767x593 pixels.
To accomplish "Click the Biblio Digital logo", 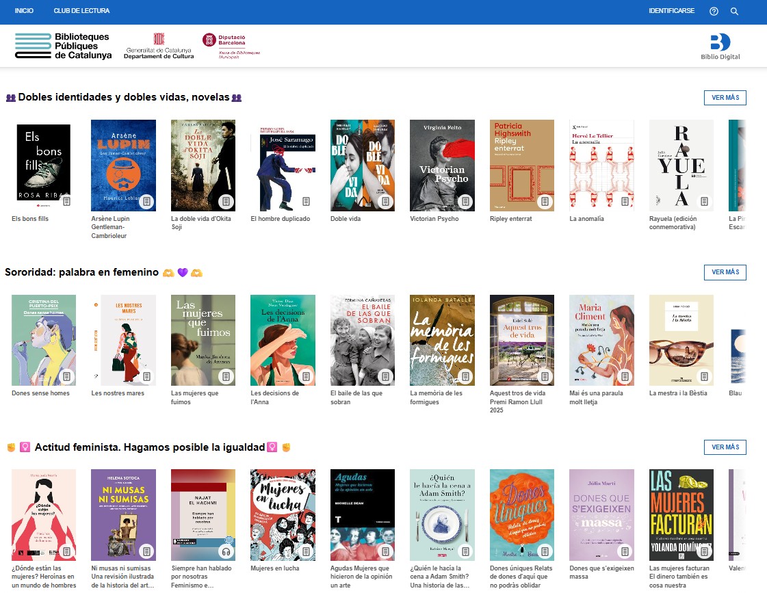I will pos(720,47).
